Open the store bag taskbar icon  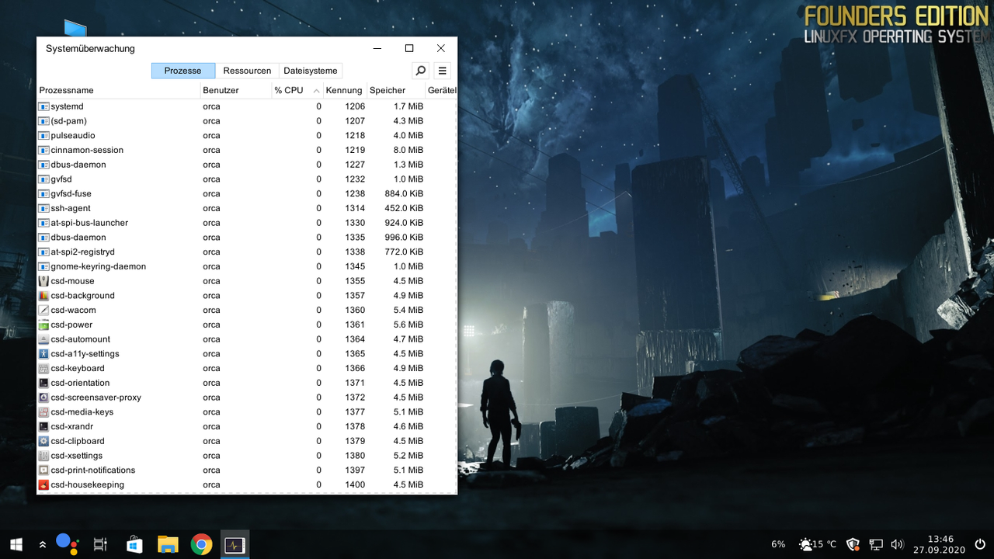coord(134,545)
